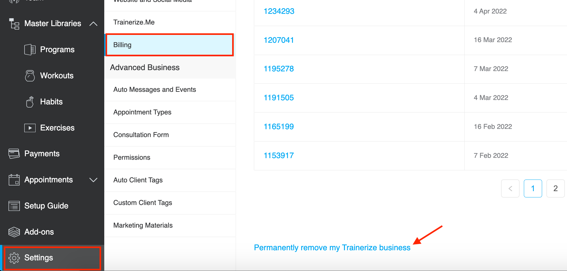Go to previous page arrow

(x=510, y=188)
